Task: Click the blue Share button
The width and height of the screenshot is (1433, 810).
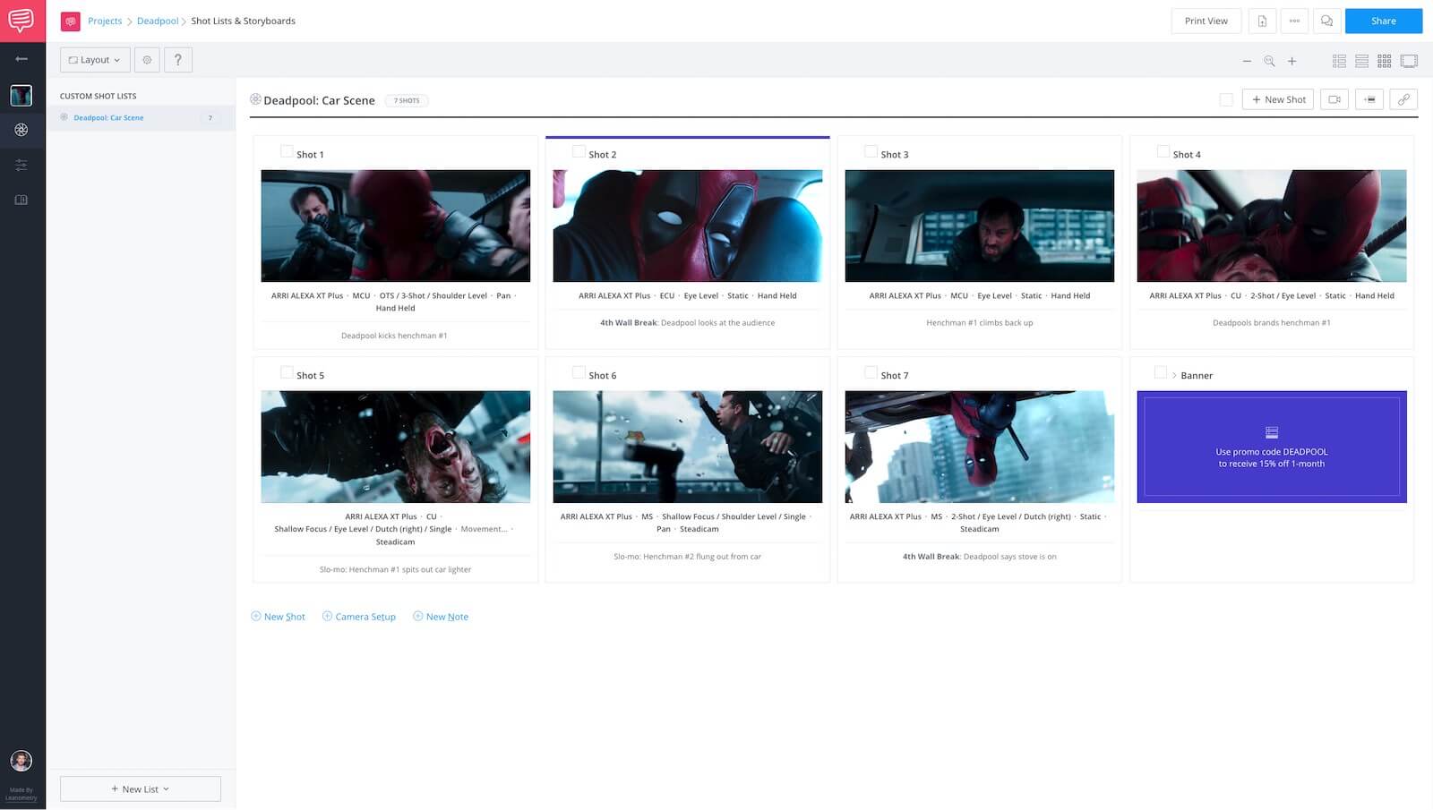Action: (1383, 21)
